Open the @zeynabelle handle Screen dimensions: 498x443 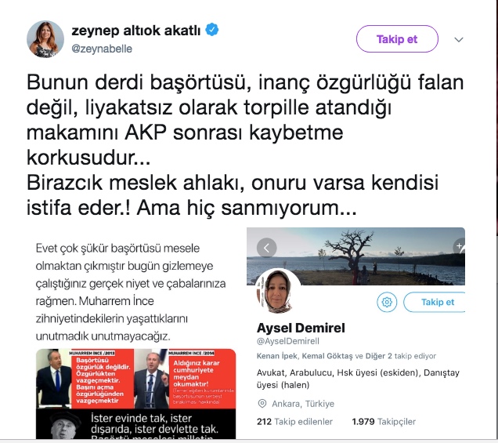pos(102,49)
